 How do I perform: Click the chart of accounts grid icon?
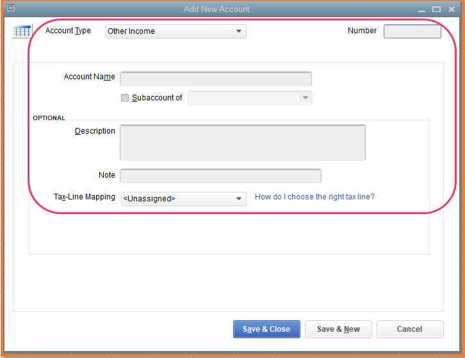click(x=22, y=31)
